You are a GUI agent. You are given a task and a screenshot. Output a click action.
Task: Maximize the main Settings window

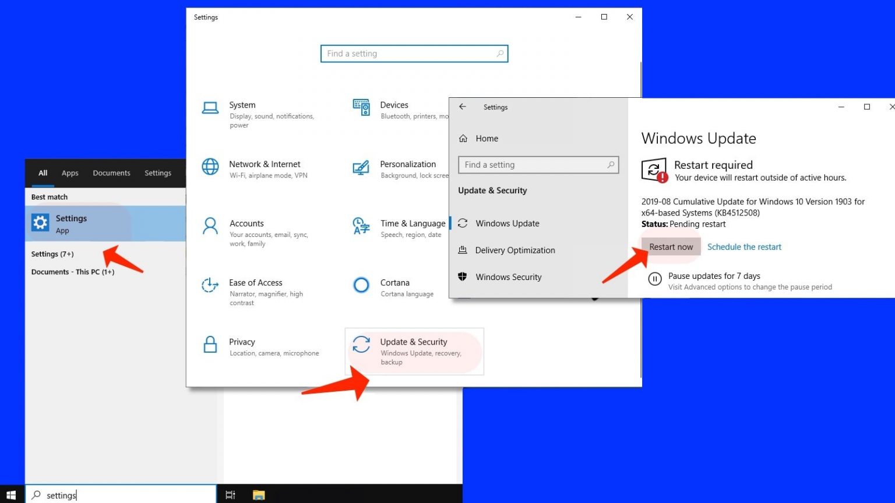click(604, 17)
